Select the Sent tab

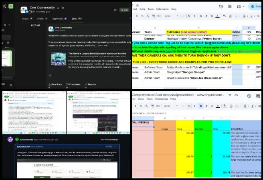(x=77, y=18)
